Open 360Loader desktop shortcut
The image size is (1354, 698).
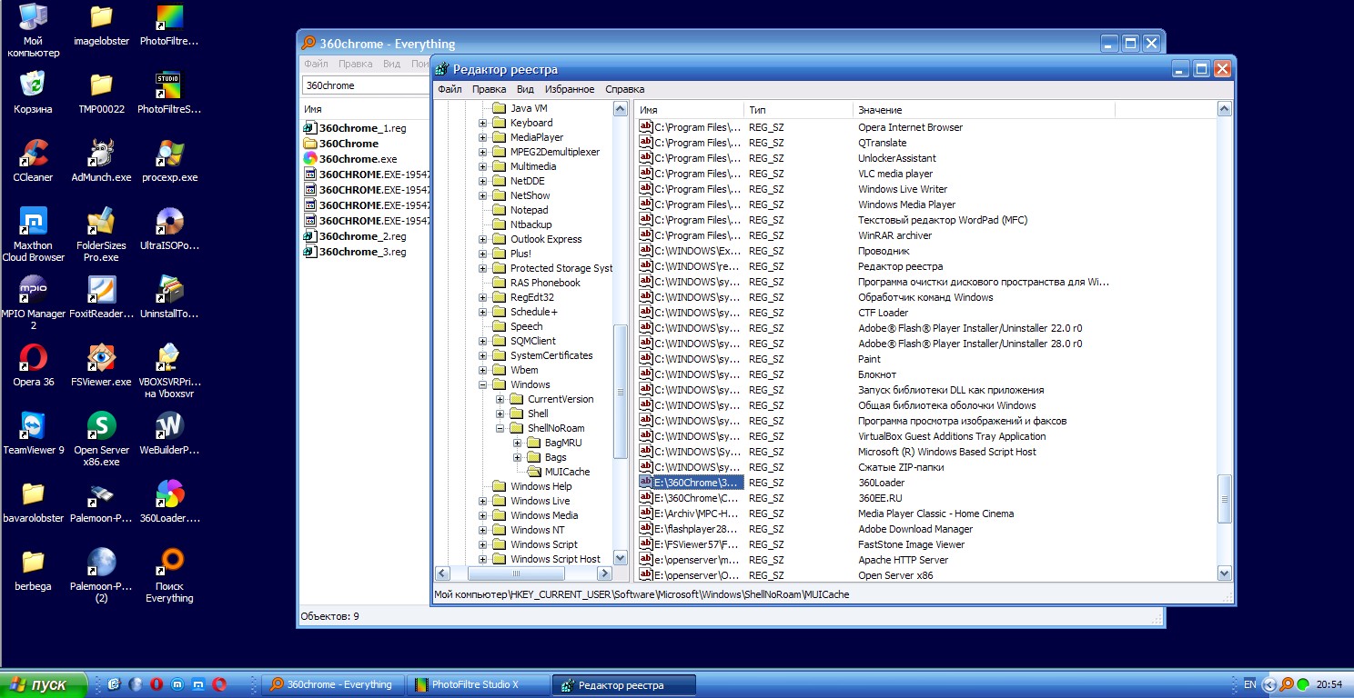169,501
